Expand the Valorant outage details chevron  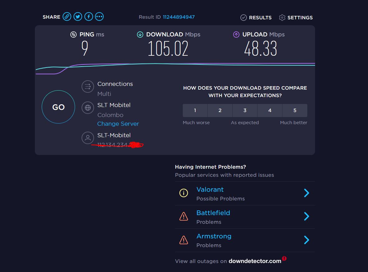click(306, 193)
